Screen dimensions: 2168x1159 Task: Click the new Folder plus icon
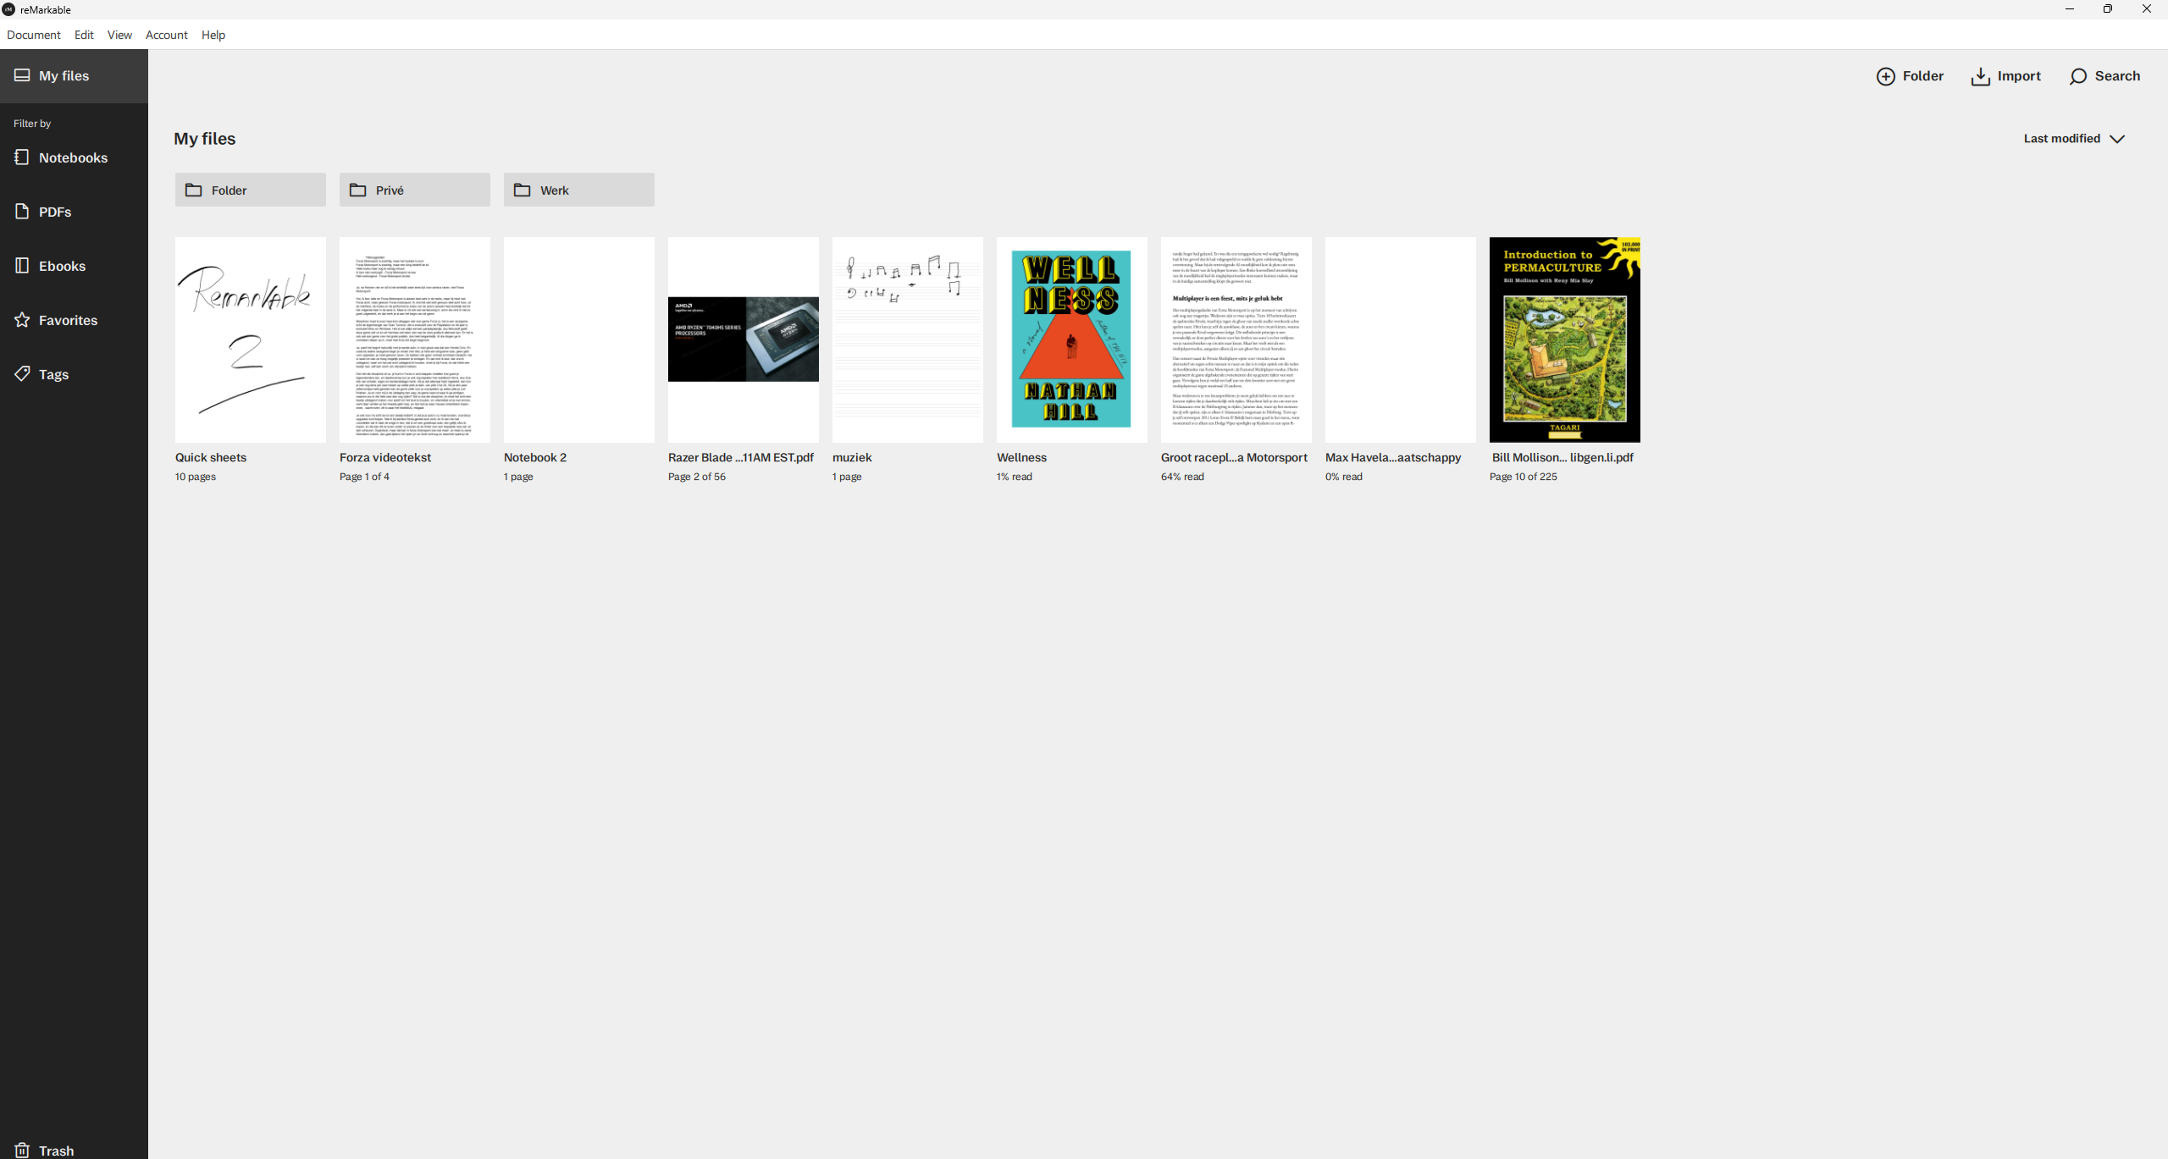tap(1885, 76)
